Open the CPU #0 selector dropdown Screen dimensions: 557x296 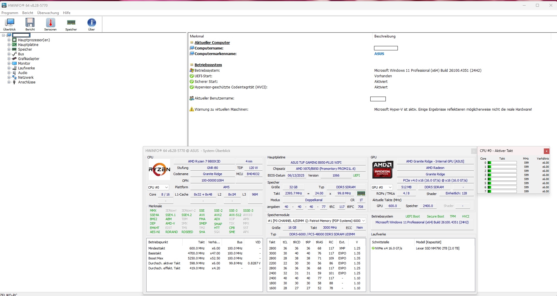[158, 187]
